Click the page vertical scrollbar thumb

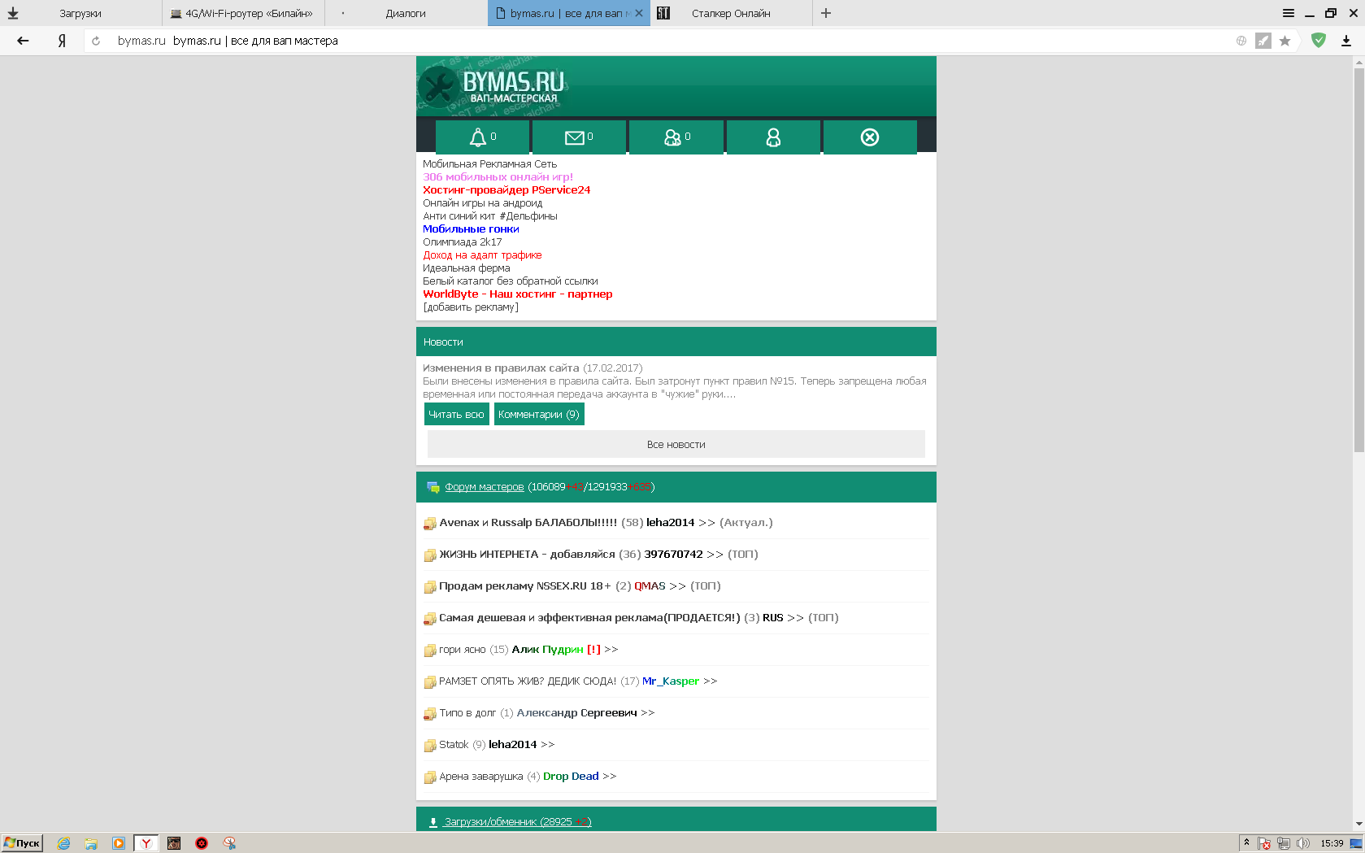[x=1358, y=260]
